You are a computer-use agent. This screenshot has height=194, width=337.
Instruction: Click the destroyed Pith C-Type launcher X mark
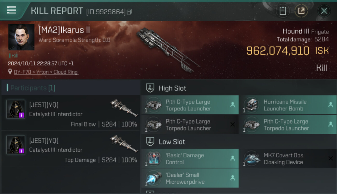tap(233, 125)
